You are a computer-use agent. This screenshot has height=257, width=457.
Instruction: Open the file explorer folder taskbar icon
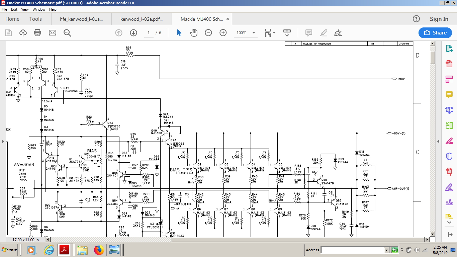(x=82, y=250)
